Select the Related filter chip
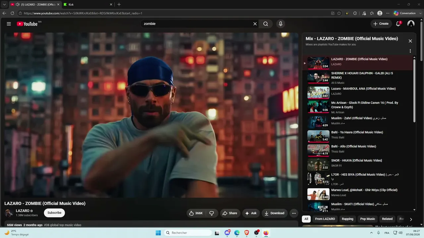The image size is (424, 238). (x=387, y=219)
